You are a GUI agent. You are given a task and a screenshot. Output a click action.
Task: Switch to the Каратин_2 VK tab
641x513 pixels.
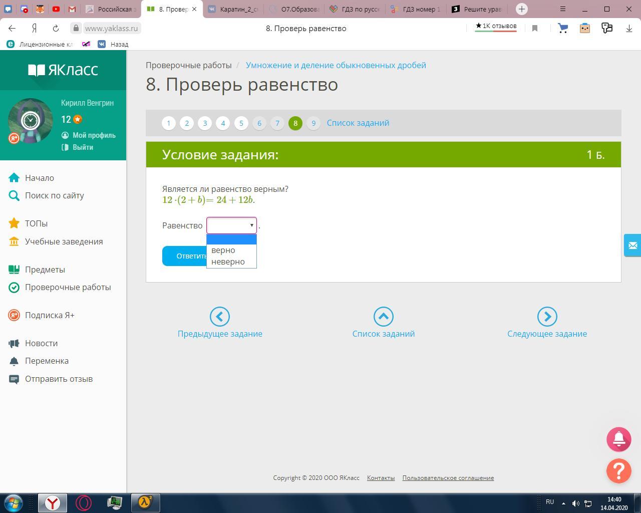[233, 9]
